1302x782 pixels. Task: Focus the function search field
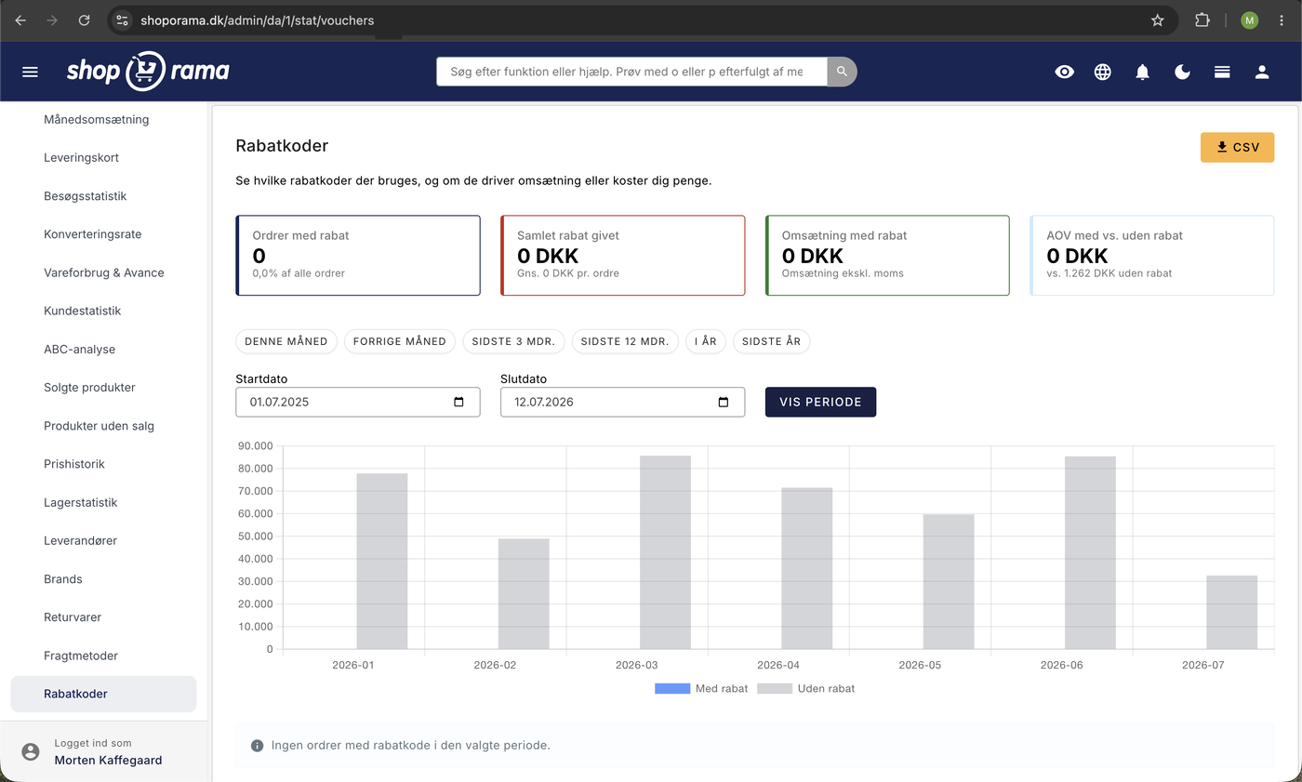point(631,72)
